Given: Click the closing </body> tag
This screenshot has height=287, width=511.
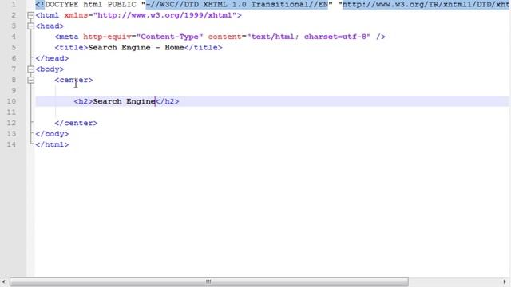Looking at the screenshot, I should [x=52, y=134].
